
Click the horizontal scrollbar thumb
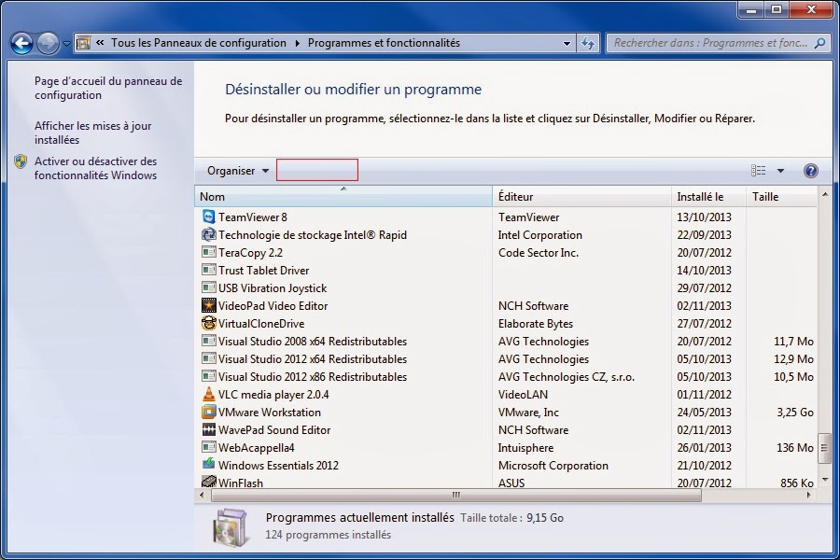pyautogui.click(x=455, y=496)
